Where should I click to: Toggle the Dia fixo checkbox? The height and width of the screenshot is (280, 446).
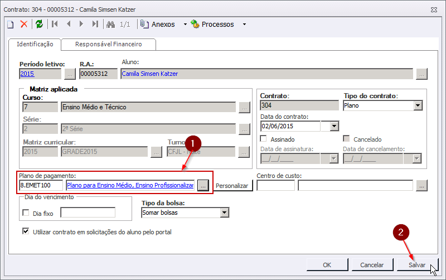(x=26, y=213)
